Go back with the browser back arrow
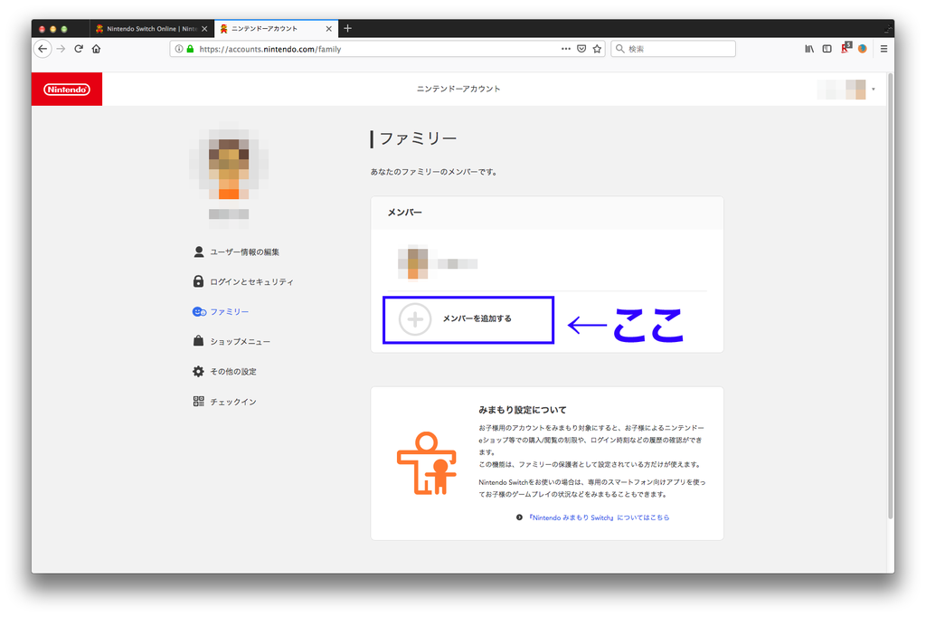 pos(43,49)
